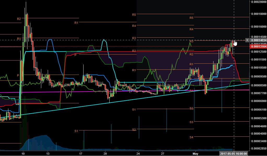Click the 0.00009500 price axis label
Viewport: 267px width, 156px height.
tap(259, 76)
